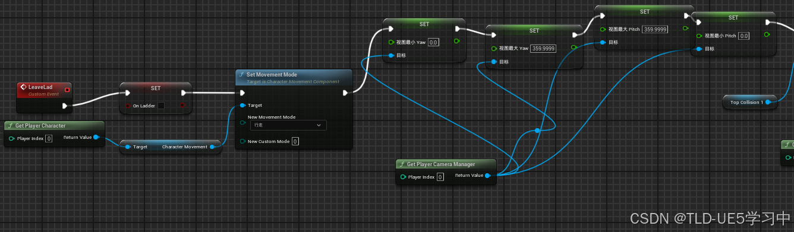Click the Character Movement output pin
Screen dimensions: 794x232
click(x=213, y=147)
